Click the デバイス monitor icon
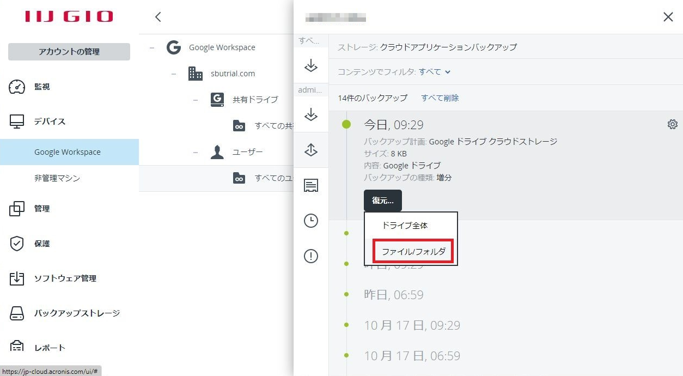Image resolution: width=683 pixels, height=376 pixels. [17, 122]
